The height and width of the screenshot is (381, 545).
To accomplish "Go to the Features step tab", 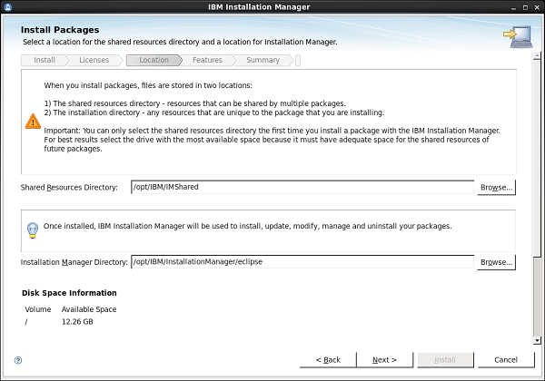I will tap(207, 60).
